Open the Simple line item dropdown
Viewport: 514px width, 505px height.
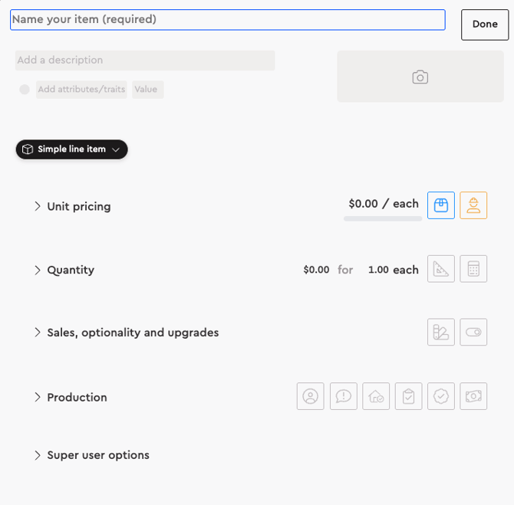[x=71, y=149]
